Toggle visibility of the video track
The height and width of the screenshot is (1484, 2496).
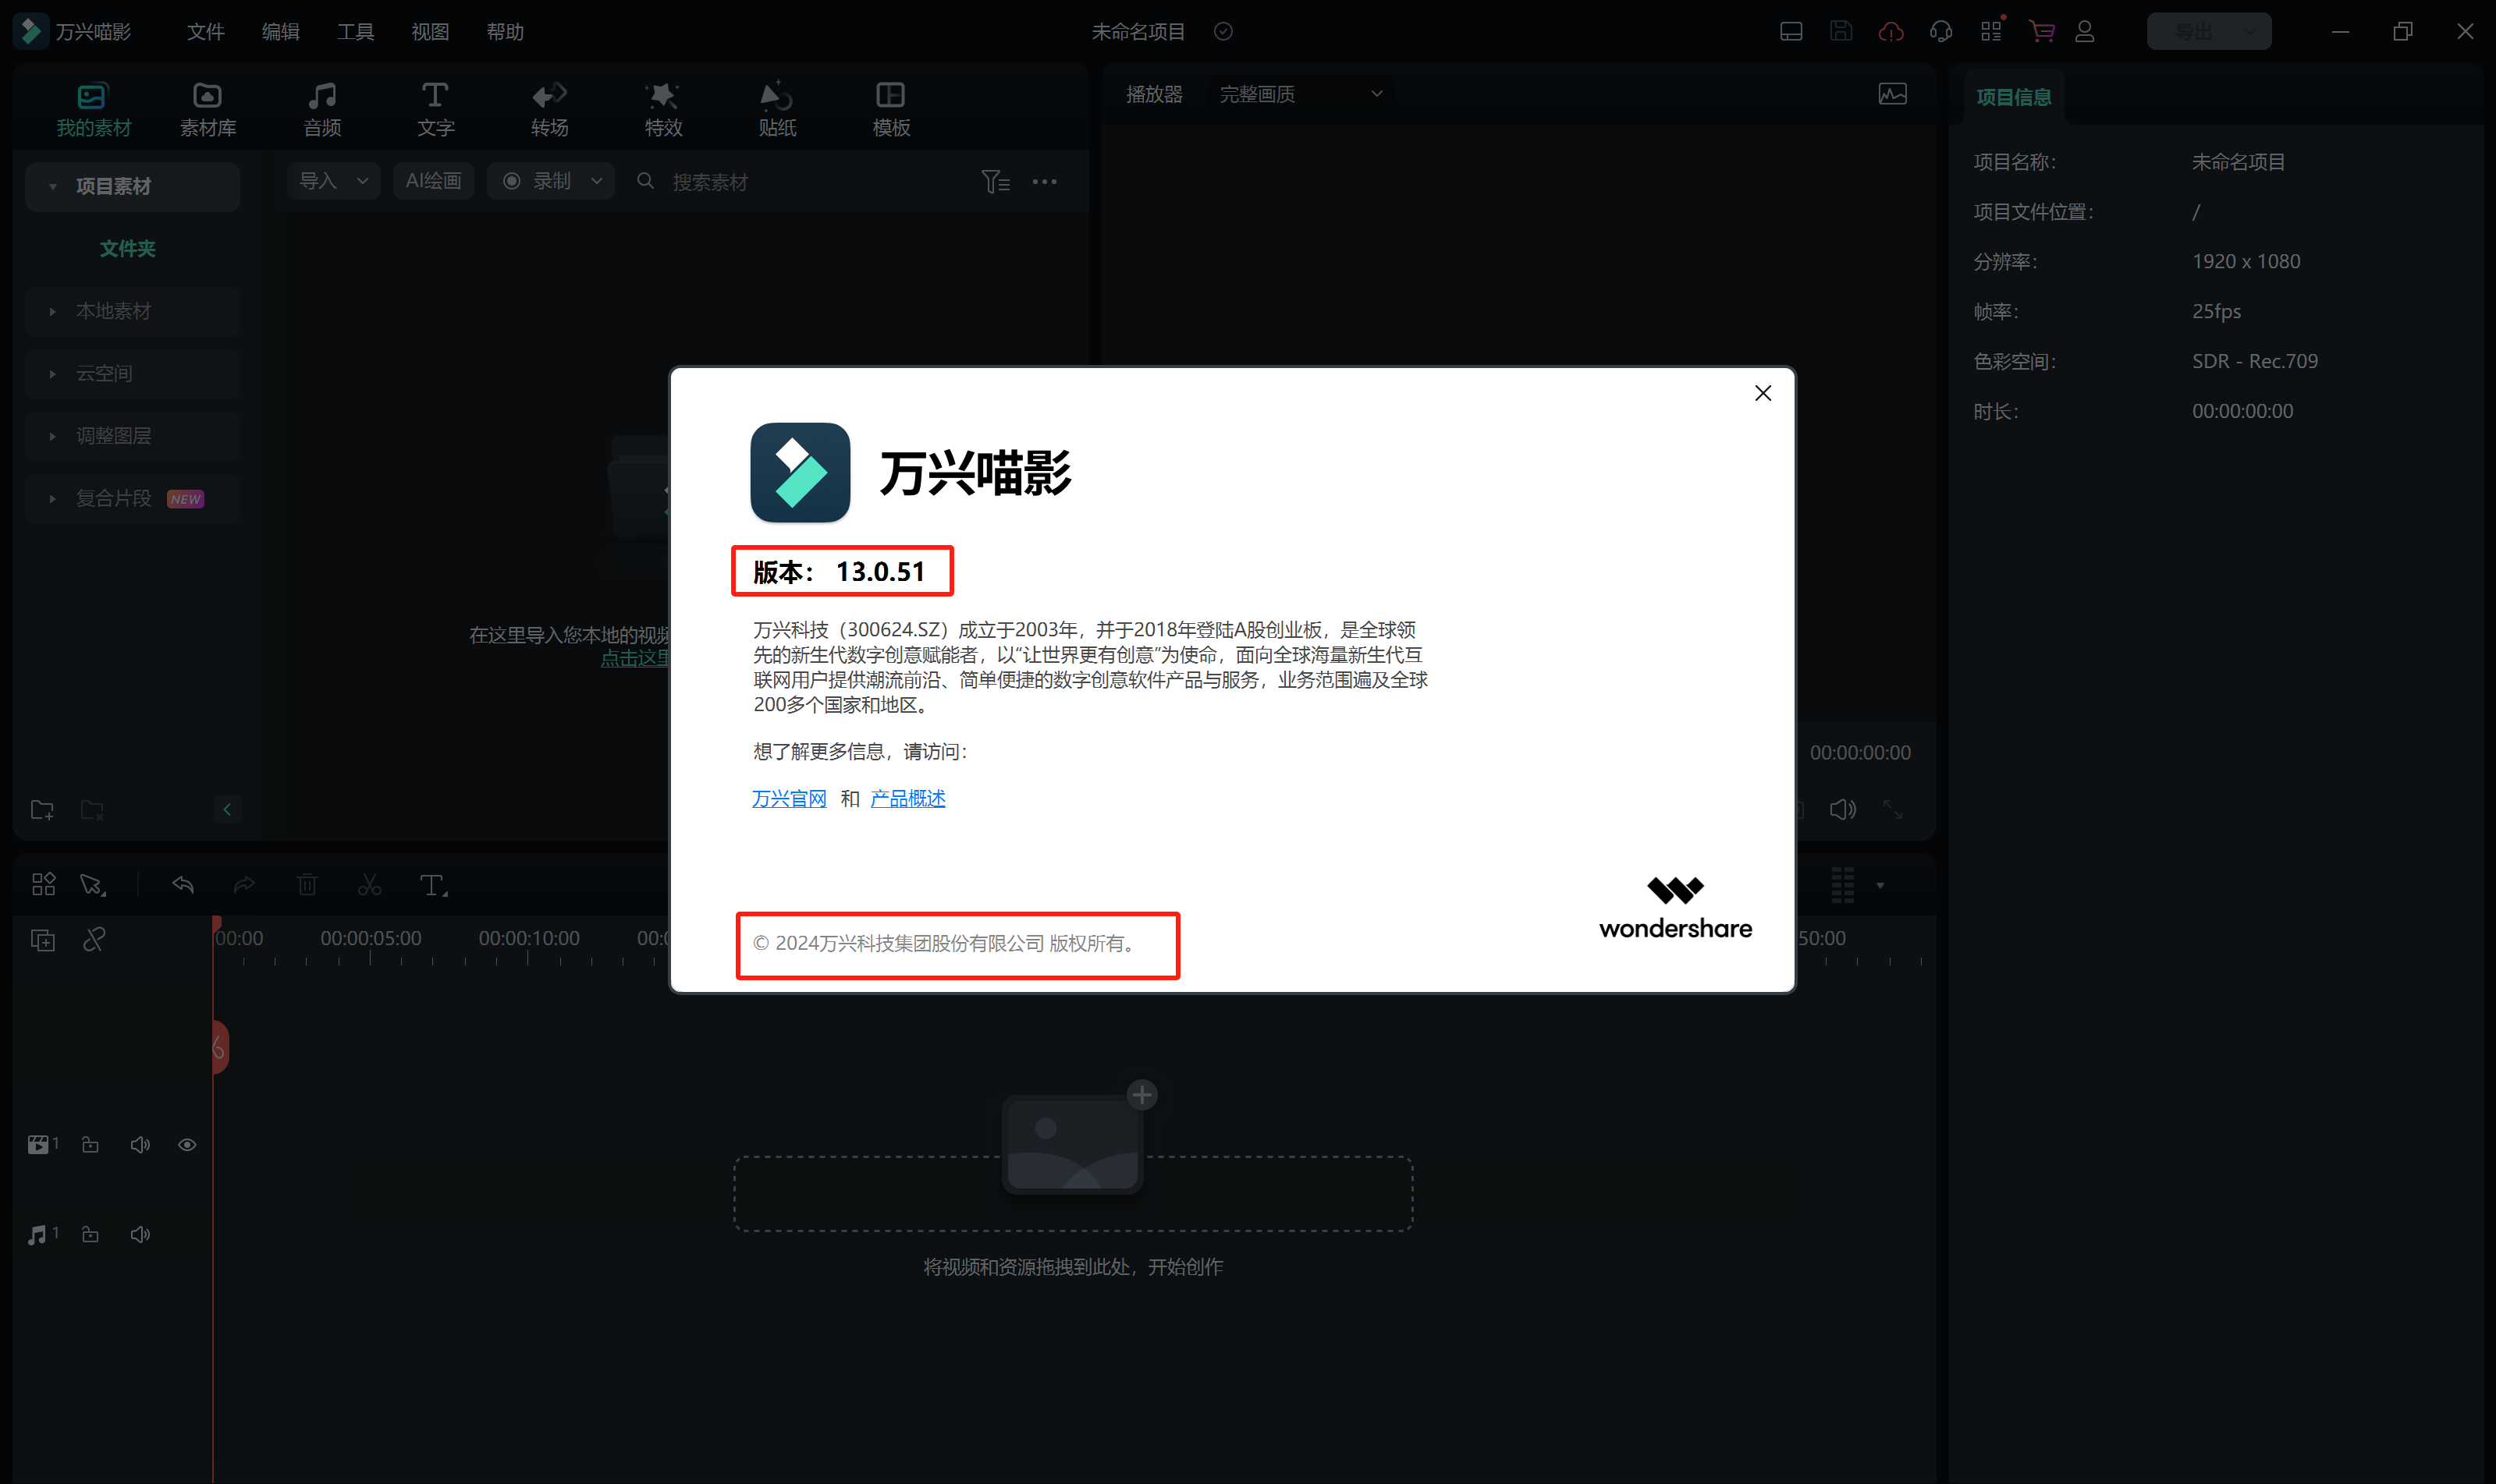pyautogui.click(x=187, y=1144)
